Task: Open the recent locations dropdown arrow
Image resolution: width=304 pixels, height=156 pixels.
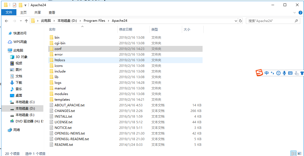Action: (x=20, y=21)
